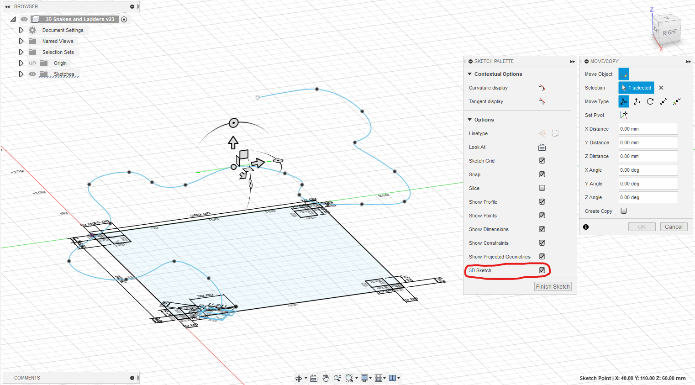Click the info icon in Move/Copy dialog
This screenshot has width=695, height=385.
586,227
